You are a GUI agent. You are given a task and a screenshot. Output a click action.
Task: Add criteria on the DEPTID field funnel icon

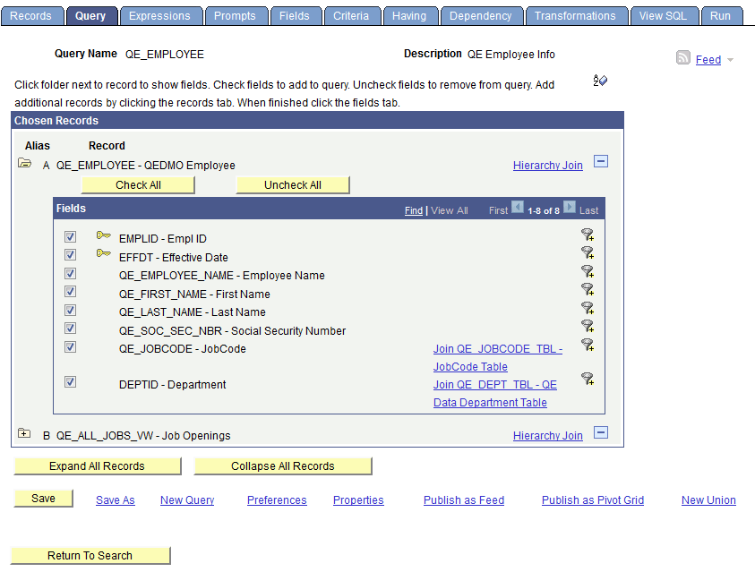(588, 379)
